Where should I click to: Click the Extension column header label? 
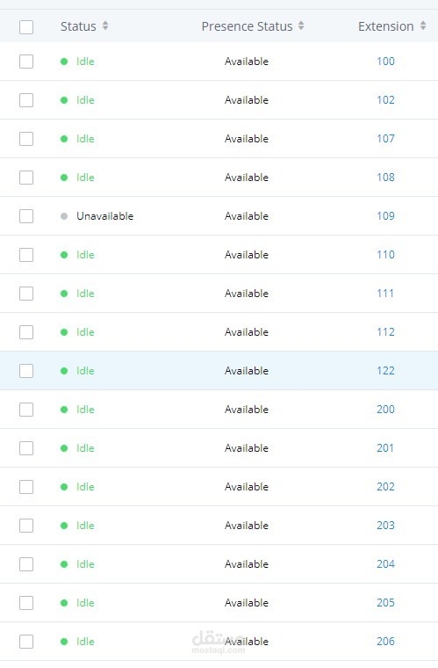pos(385,26)
